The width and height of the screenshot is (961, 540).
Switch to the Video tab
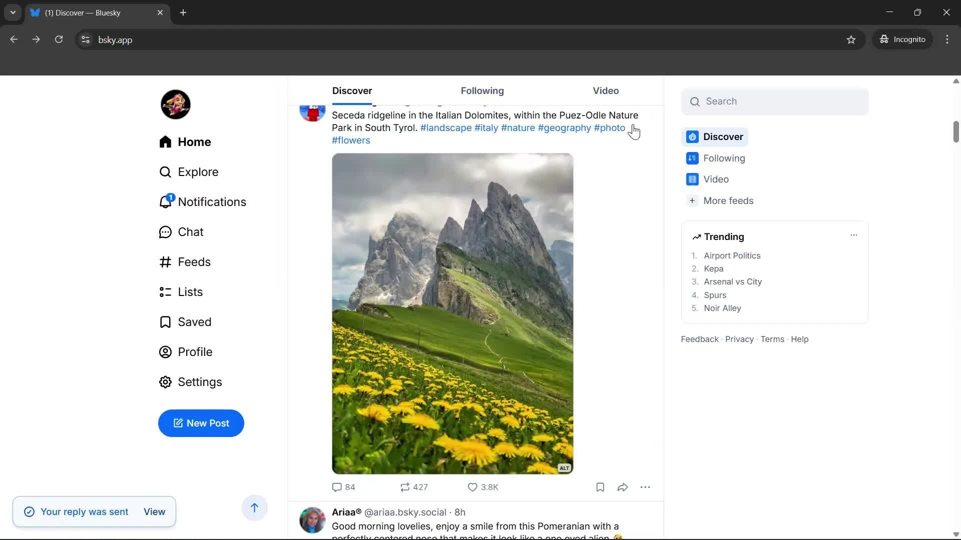click(605, 90)
